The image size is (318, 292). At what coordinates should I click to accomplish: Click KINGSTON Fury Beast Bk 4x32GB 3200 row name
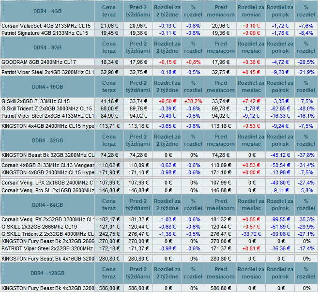[47, 288]
